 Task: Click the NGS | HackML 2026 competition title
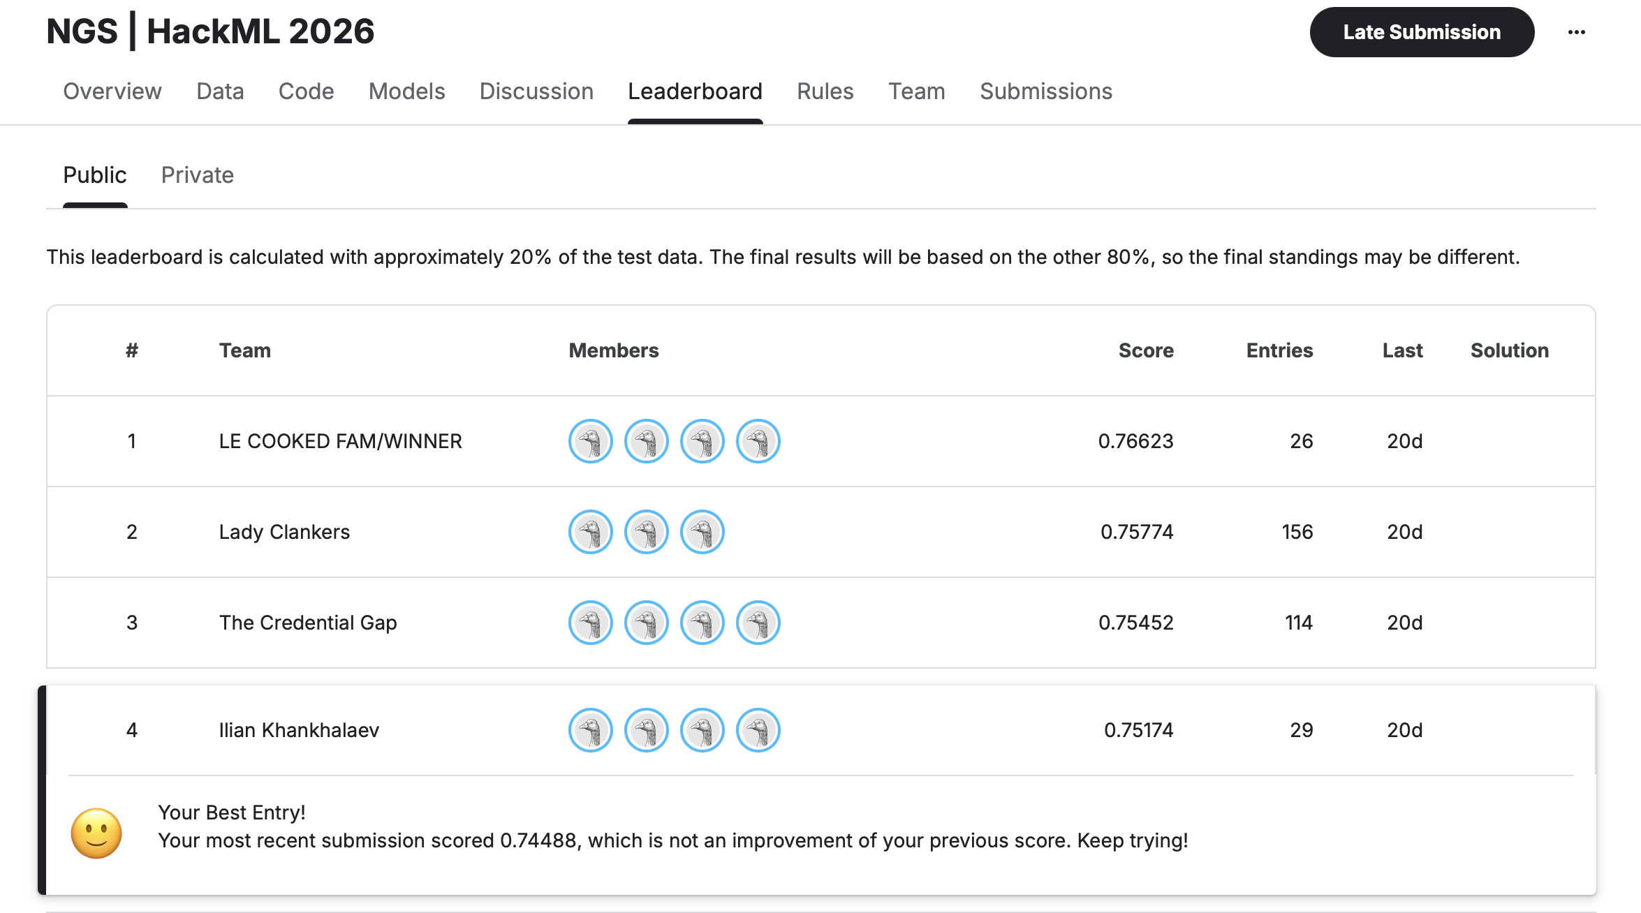coord(210,31)
